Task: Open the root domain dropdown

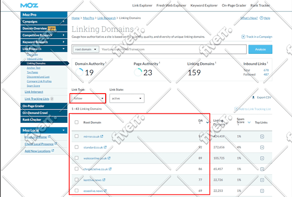Action: pos(86,49)
